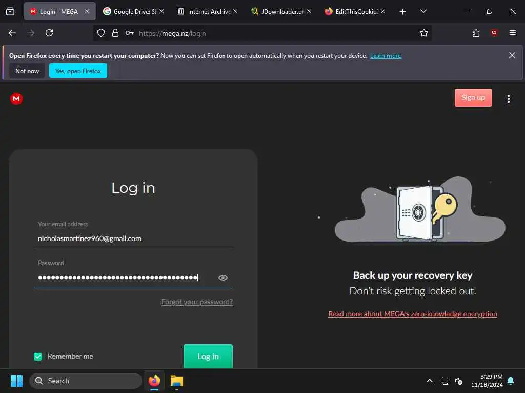Open tracking protection shield icon
Image resolution: width=525 pixels, height=393 pixels.
pos(101,33)
